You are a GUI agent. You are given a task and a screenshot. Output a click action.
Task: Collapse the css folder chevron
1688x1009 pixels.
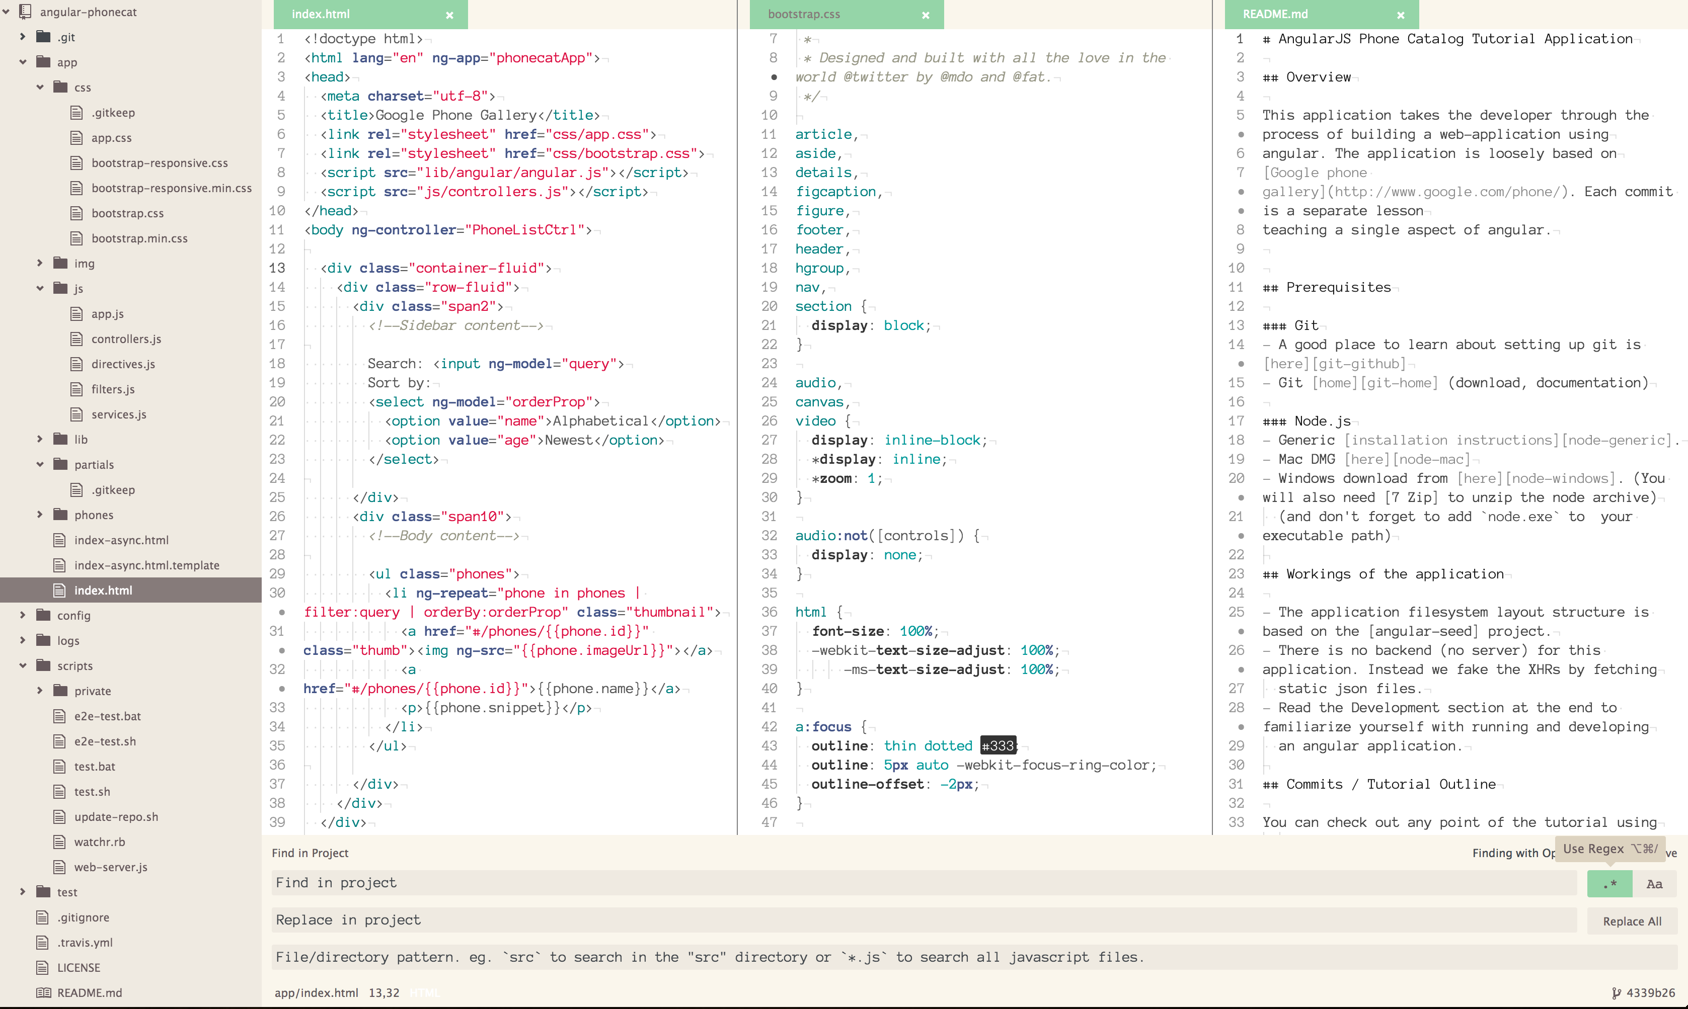coord(39,87)
